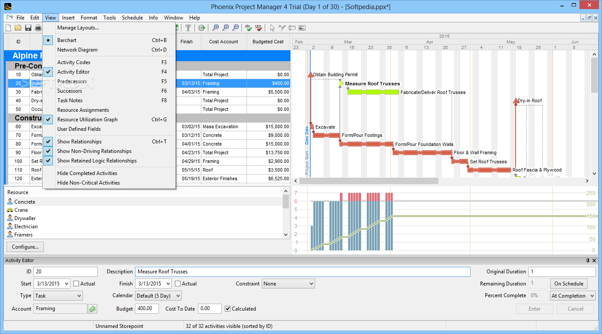
Task: Click the Filter funnel icon
Action: coord(188,28)
